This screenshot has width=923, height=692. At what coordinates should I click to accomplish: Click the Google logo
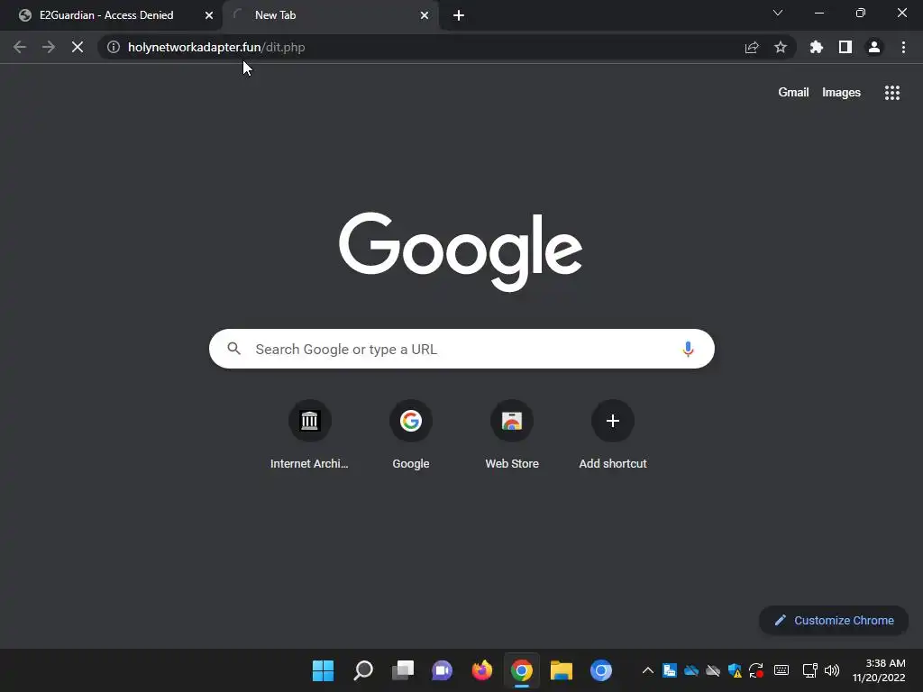(461, 251)
